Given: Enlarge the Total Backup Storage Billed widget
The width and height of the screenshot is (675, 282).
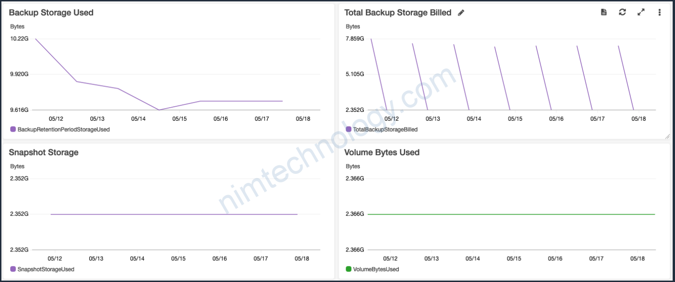Looking at the screenshot, I should click(x=641, y=12).
